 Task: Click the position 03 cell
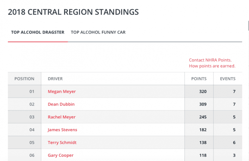(x=25, y=117)
